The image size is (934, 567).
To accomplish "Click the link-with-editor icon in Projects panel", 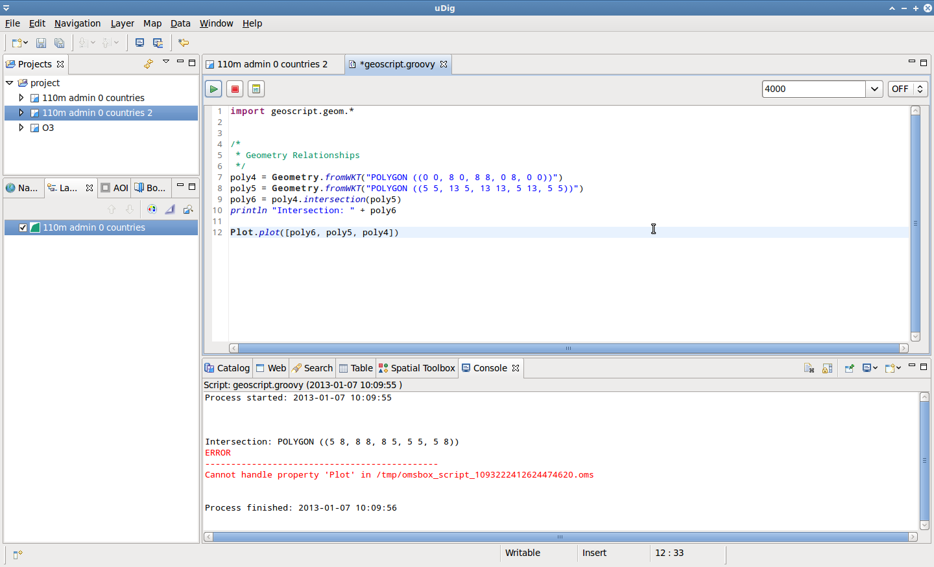I will click(149, 64).
